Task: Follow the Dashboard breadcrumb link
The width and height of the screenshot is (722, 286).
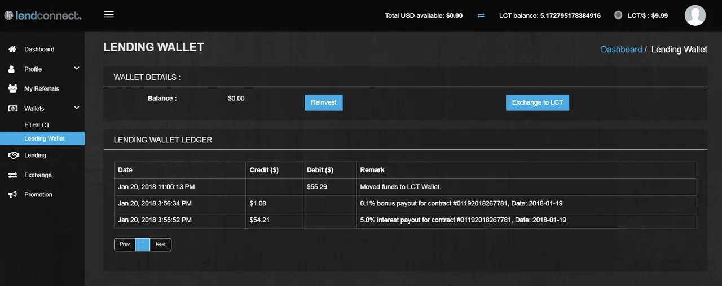Action: pos(622,50)
